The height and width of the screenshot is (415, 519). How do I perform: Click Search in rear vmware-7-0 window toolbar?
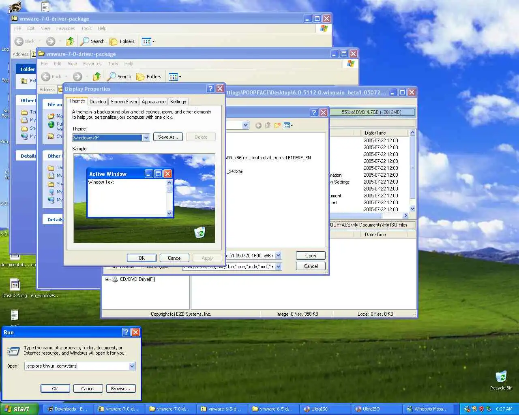click(92, 41)
